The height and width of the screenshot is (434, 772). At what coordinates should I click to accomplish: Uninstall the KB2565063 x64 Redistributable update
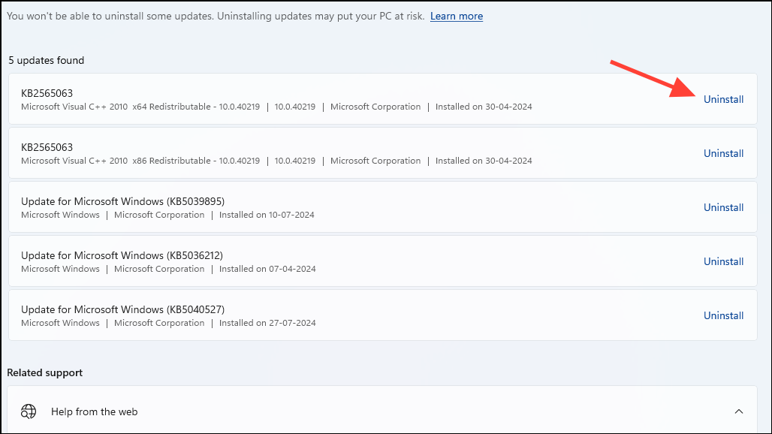coord(723,99)
